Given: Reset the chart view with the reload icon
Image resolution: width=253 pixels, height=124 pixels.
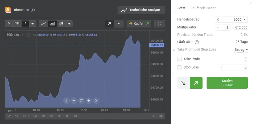Looking at the screenshot, I should (81, 101).
